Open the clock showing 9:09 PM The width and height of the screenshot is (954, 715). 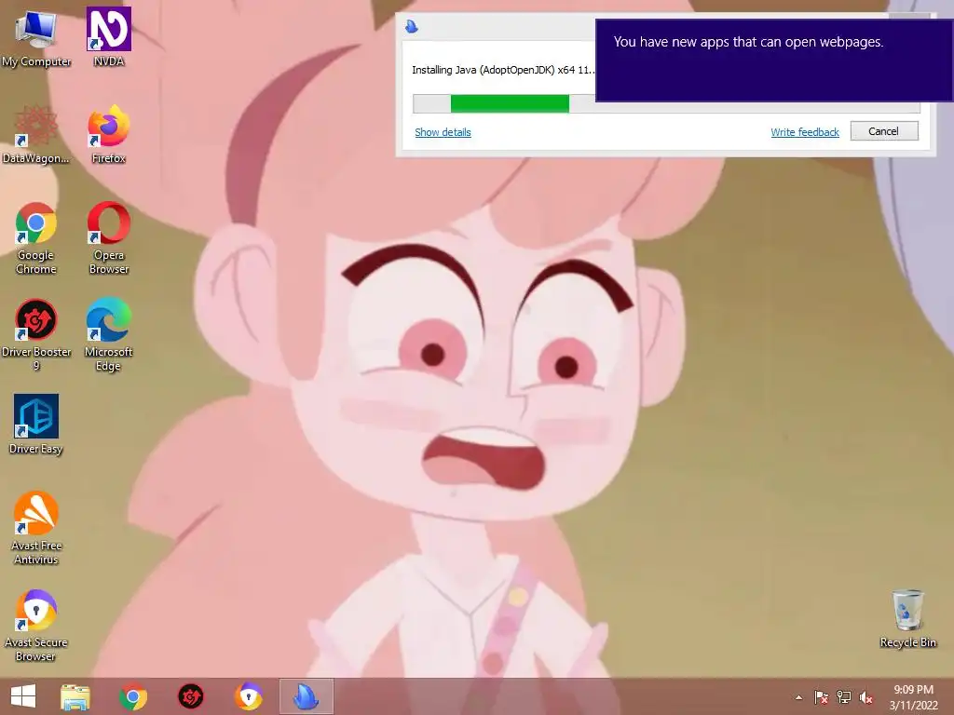point(913,697)
